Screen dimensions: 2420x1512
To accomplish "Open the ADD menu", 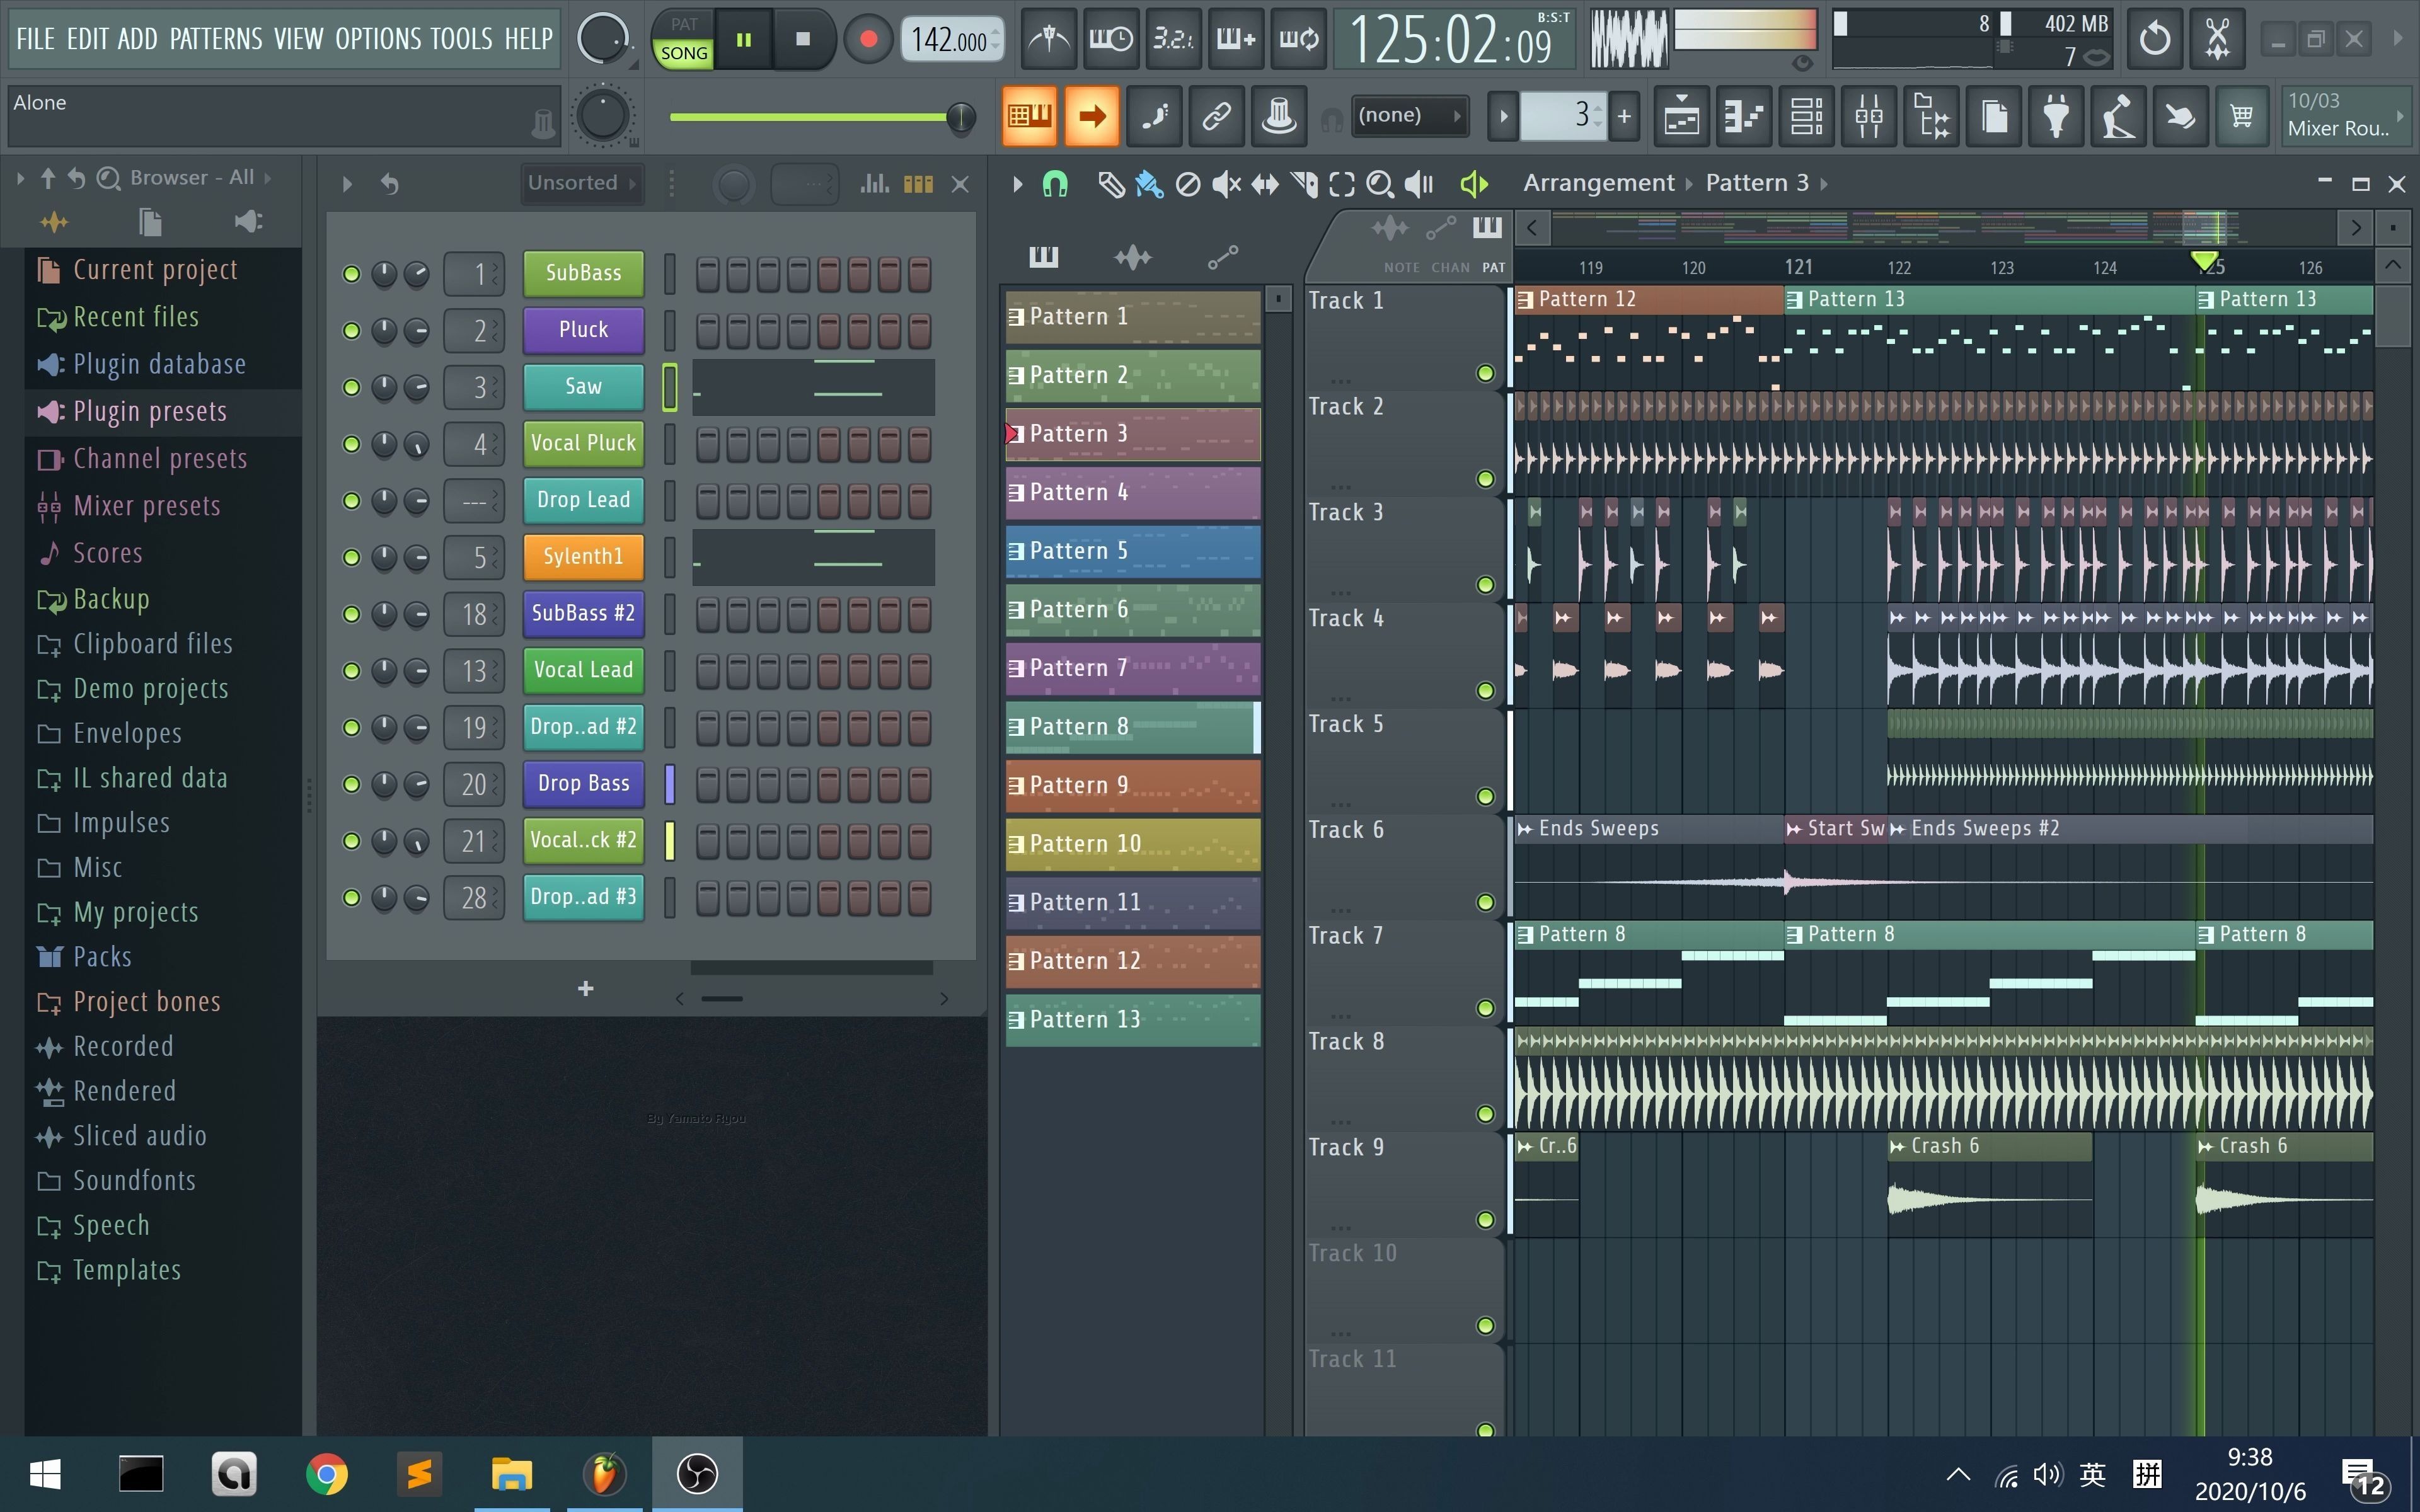I will tap(138, 39).
